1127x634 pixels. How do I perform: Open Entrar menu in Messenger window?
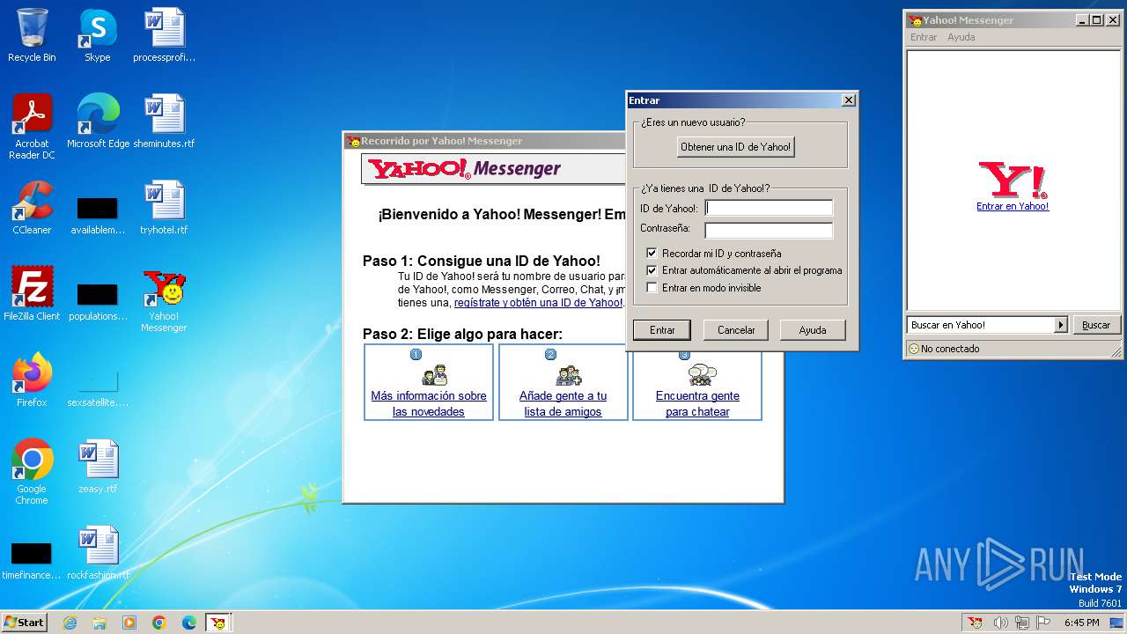coord(924,37)
